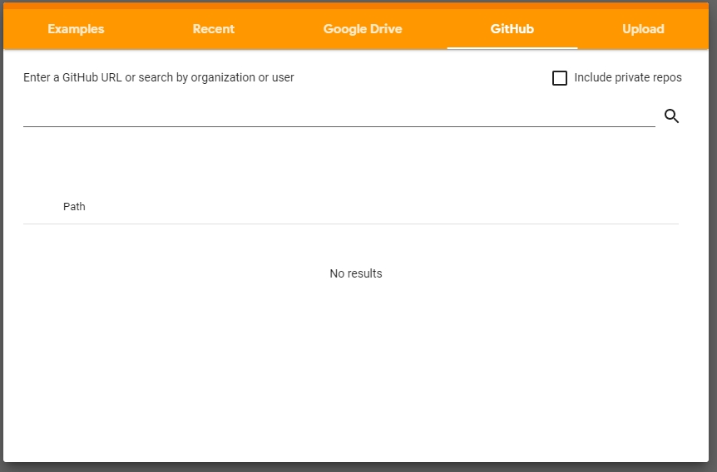Go to the Upload tab
The width and height of the screenshot is (717, 472).
click(643, 29)
